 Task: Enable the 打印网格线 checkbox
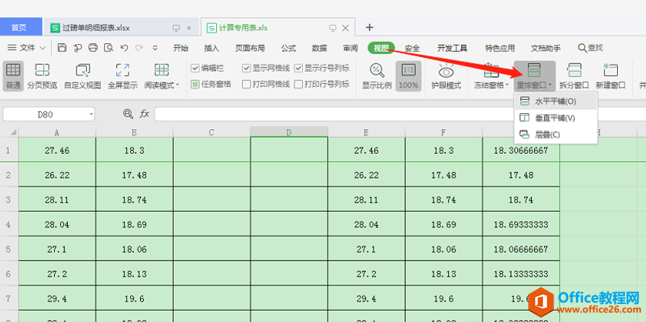[246, 84]
